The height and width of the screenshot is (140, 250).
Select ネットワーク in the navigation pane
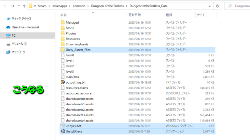pyautogui.click(x=19, y=52)
